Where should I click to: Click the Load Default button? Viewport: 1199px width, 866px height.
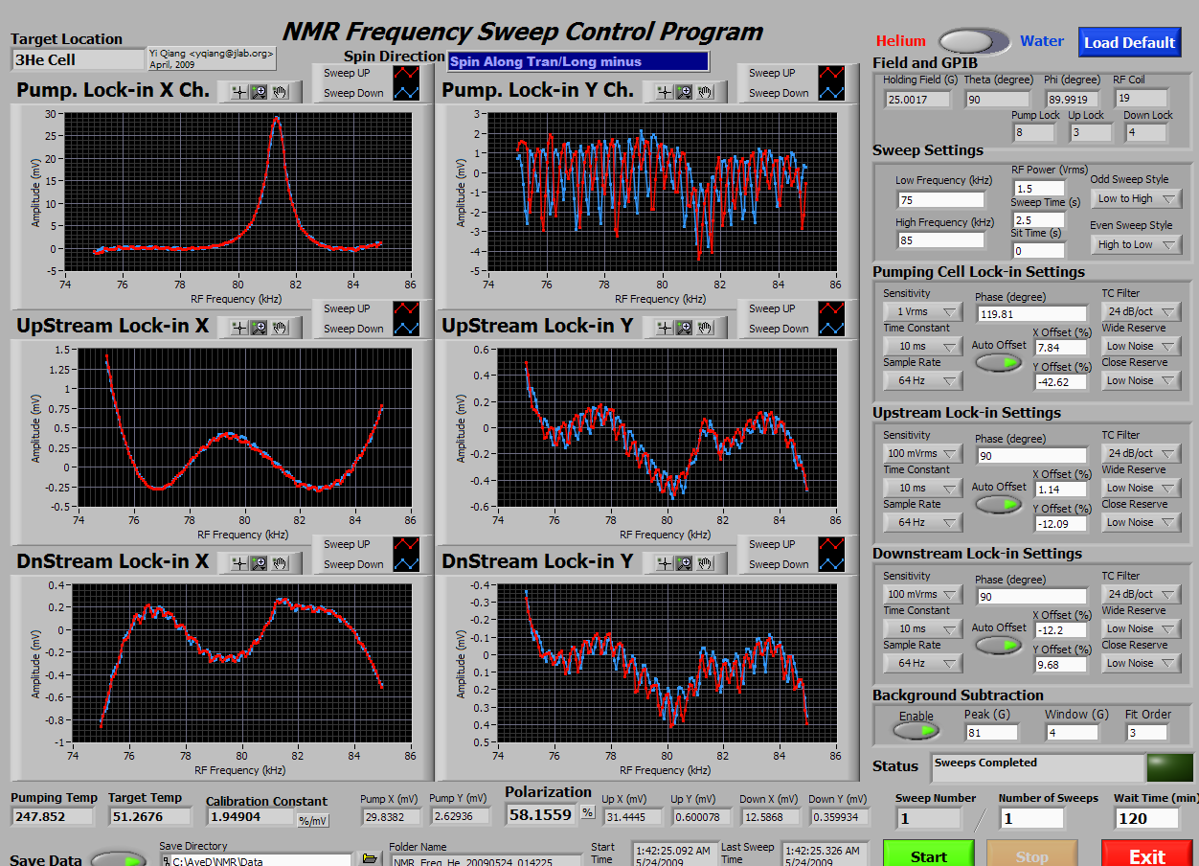[1130, 42]
